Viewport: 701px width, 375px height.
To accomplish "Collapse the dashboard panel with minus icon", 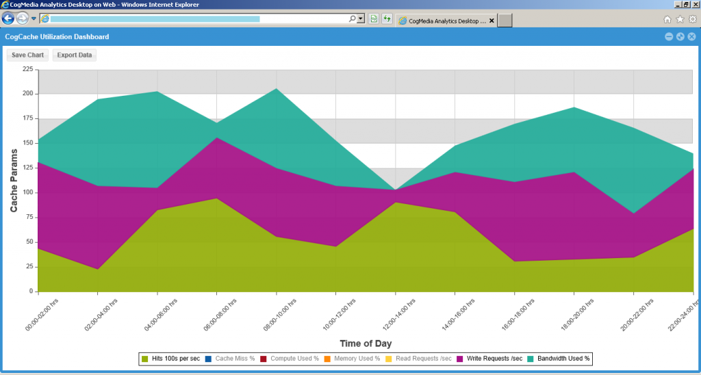I will (669, 37).
